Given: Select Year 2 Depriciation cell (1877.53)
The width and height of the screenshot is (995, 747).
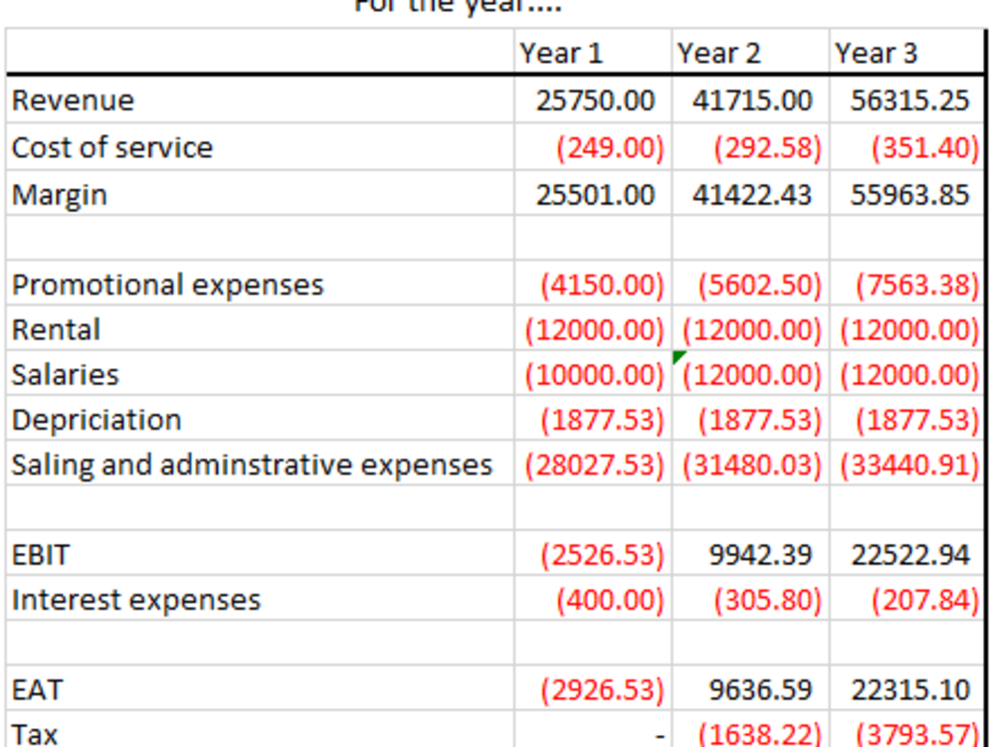Looking at the screenshot, I should click(x=750, y=419).
